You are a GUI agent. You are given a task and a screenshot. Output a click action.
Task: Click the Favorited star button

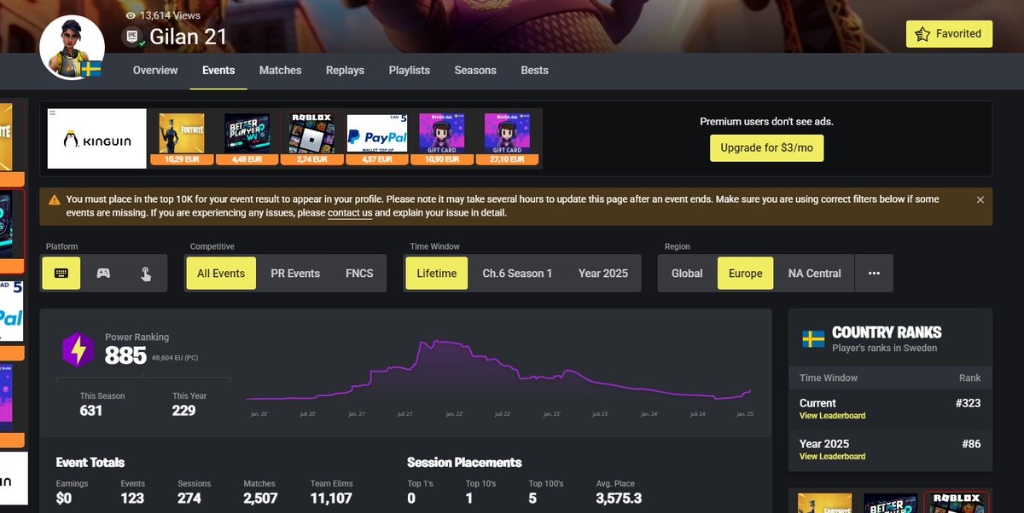(x=949, y=34)
